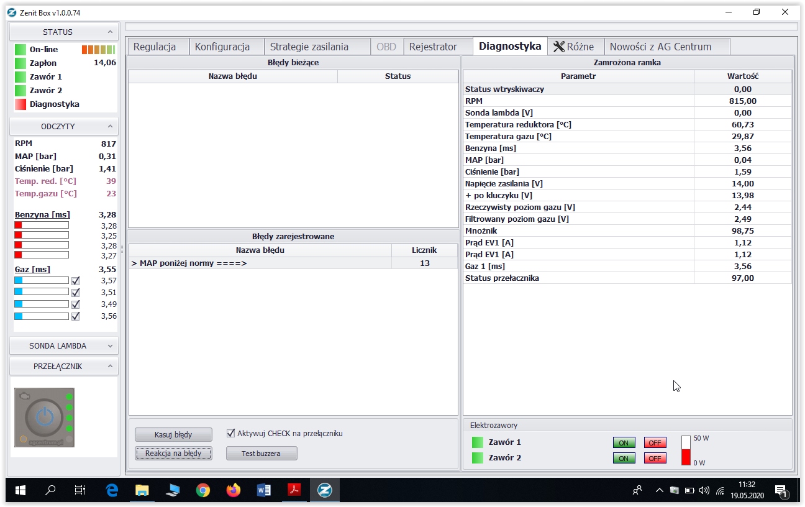Click the Reakcja na błędy button

173,454
